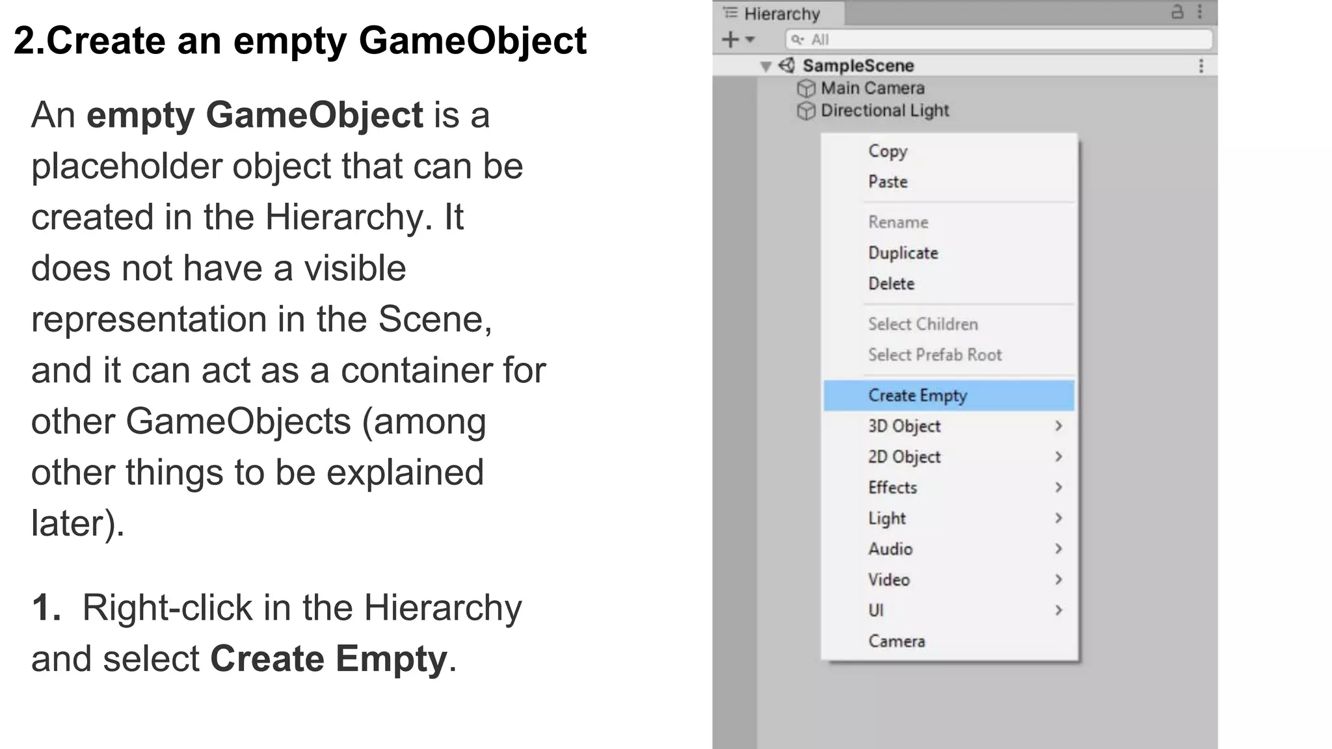Click the Light submenu arrow
The image size is (1332, 749).
(x=1059, y=518)
